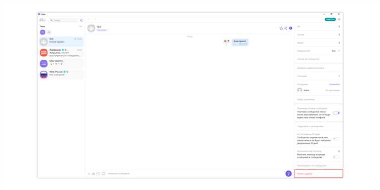The height and width of the screenshot is (190, 380).
Task: Open the fourth icon in the message bar
Action: pyautogui.click(x=103, y=173)
